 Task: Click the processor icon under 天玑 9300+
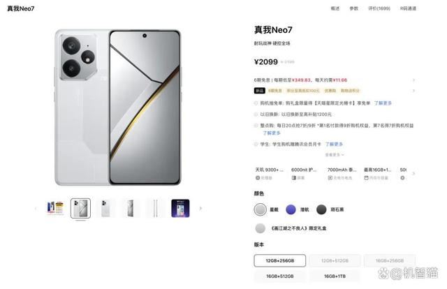point(258,178)
